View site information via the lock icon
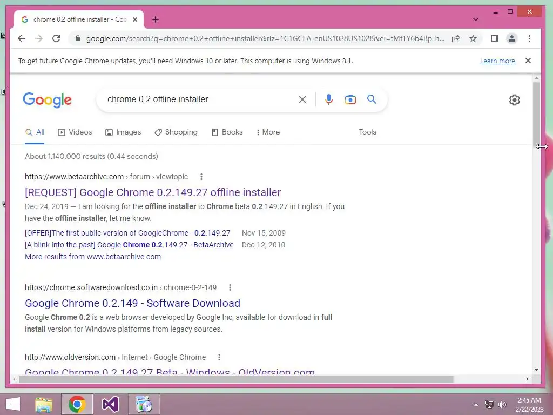The width and height of the screenshot is (553, 415). 78,38
